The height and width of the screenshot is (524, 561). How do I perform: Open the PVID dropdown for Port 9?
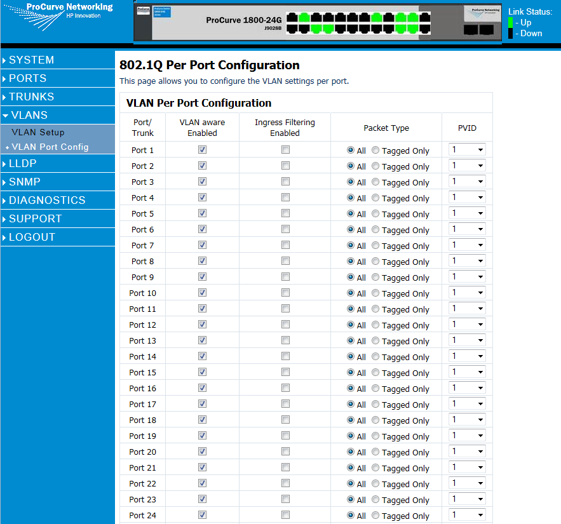click(467, 276)
